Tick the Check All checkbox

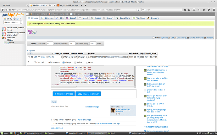tap(35, 62)
